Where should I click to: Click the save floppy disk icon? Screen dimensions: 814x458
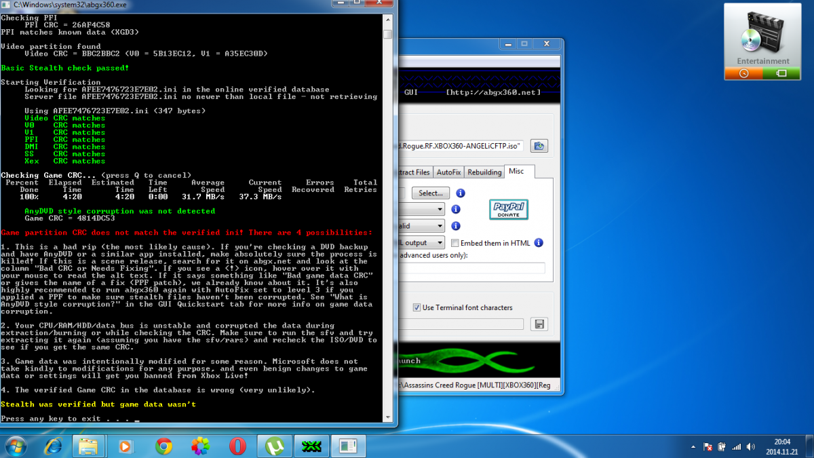[540, 324]
